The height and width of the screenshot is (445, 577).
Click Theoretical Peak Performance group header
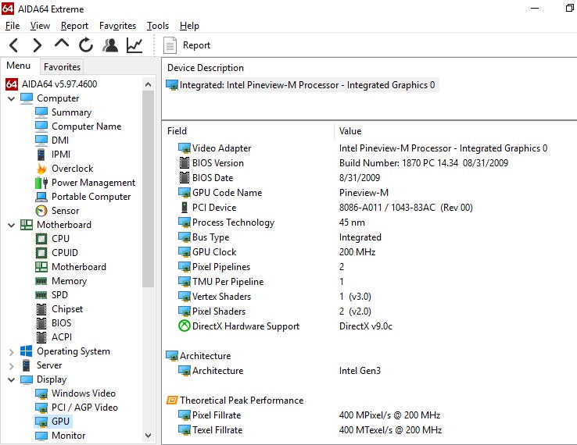click(235, 400)
